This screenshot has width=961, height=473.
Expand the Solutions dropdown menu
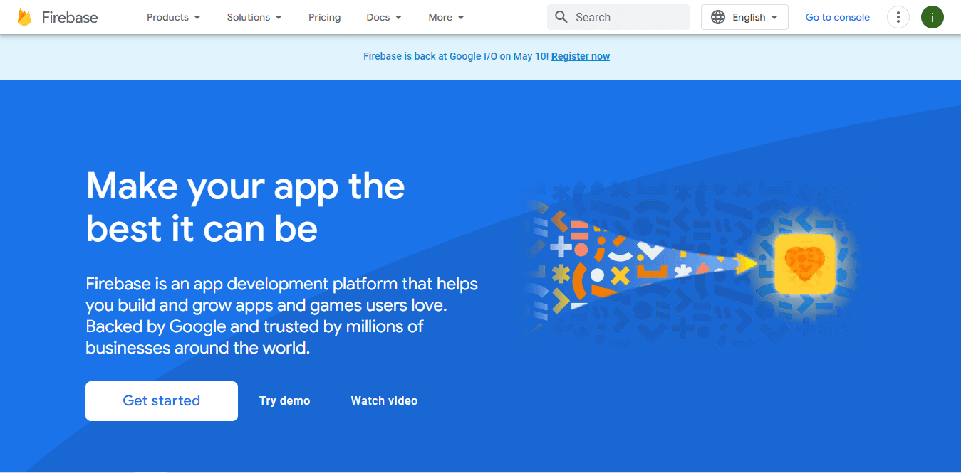coord(254,17)
